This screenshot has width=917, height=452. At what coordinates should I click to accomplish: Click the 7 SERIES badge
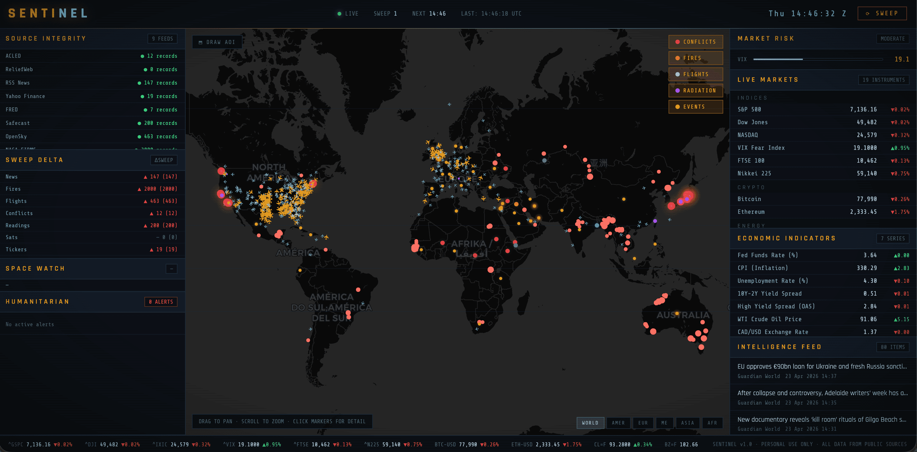(892, 238)
